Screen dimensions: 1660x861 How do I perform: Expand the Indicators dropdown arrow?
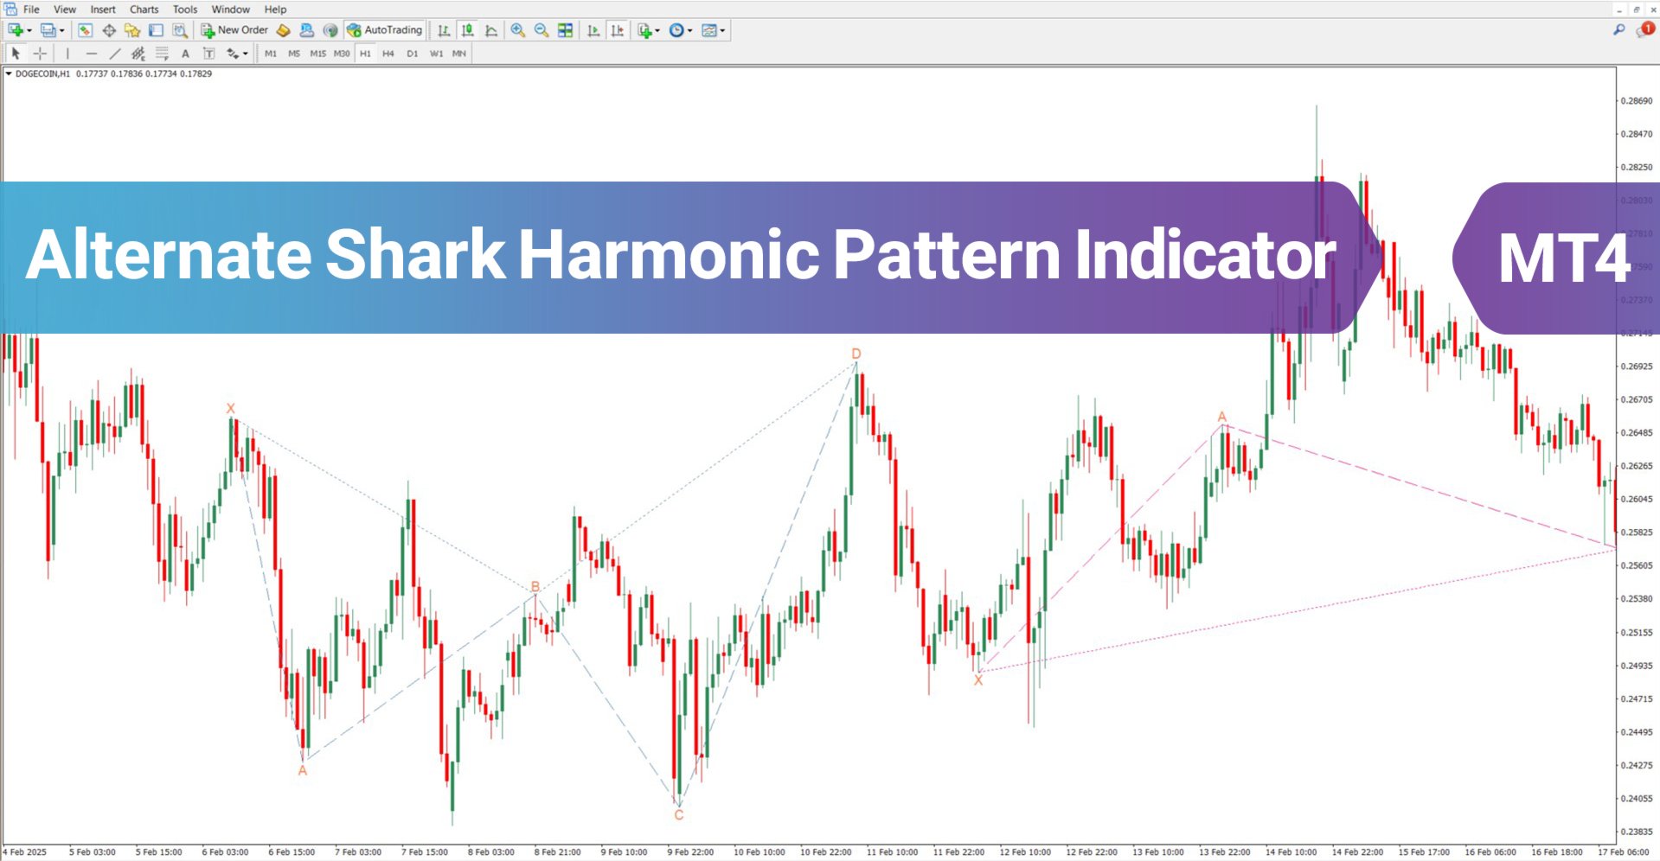(x=657, y=31)
